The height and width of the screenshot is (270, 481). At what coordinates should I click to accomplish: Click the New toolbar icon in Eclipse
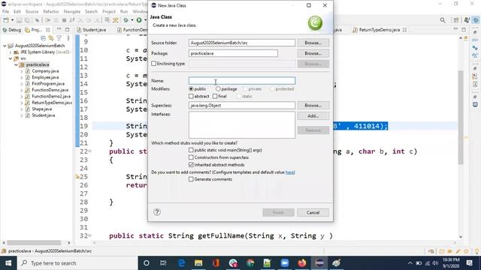click(x=6, y=20)
